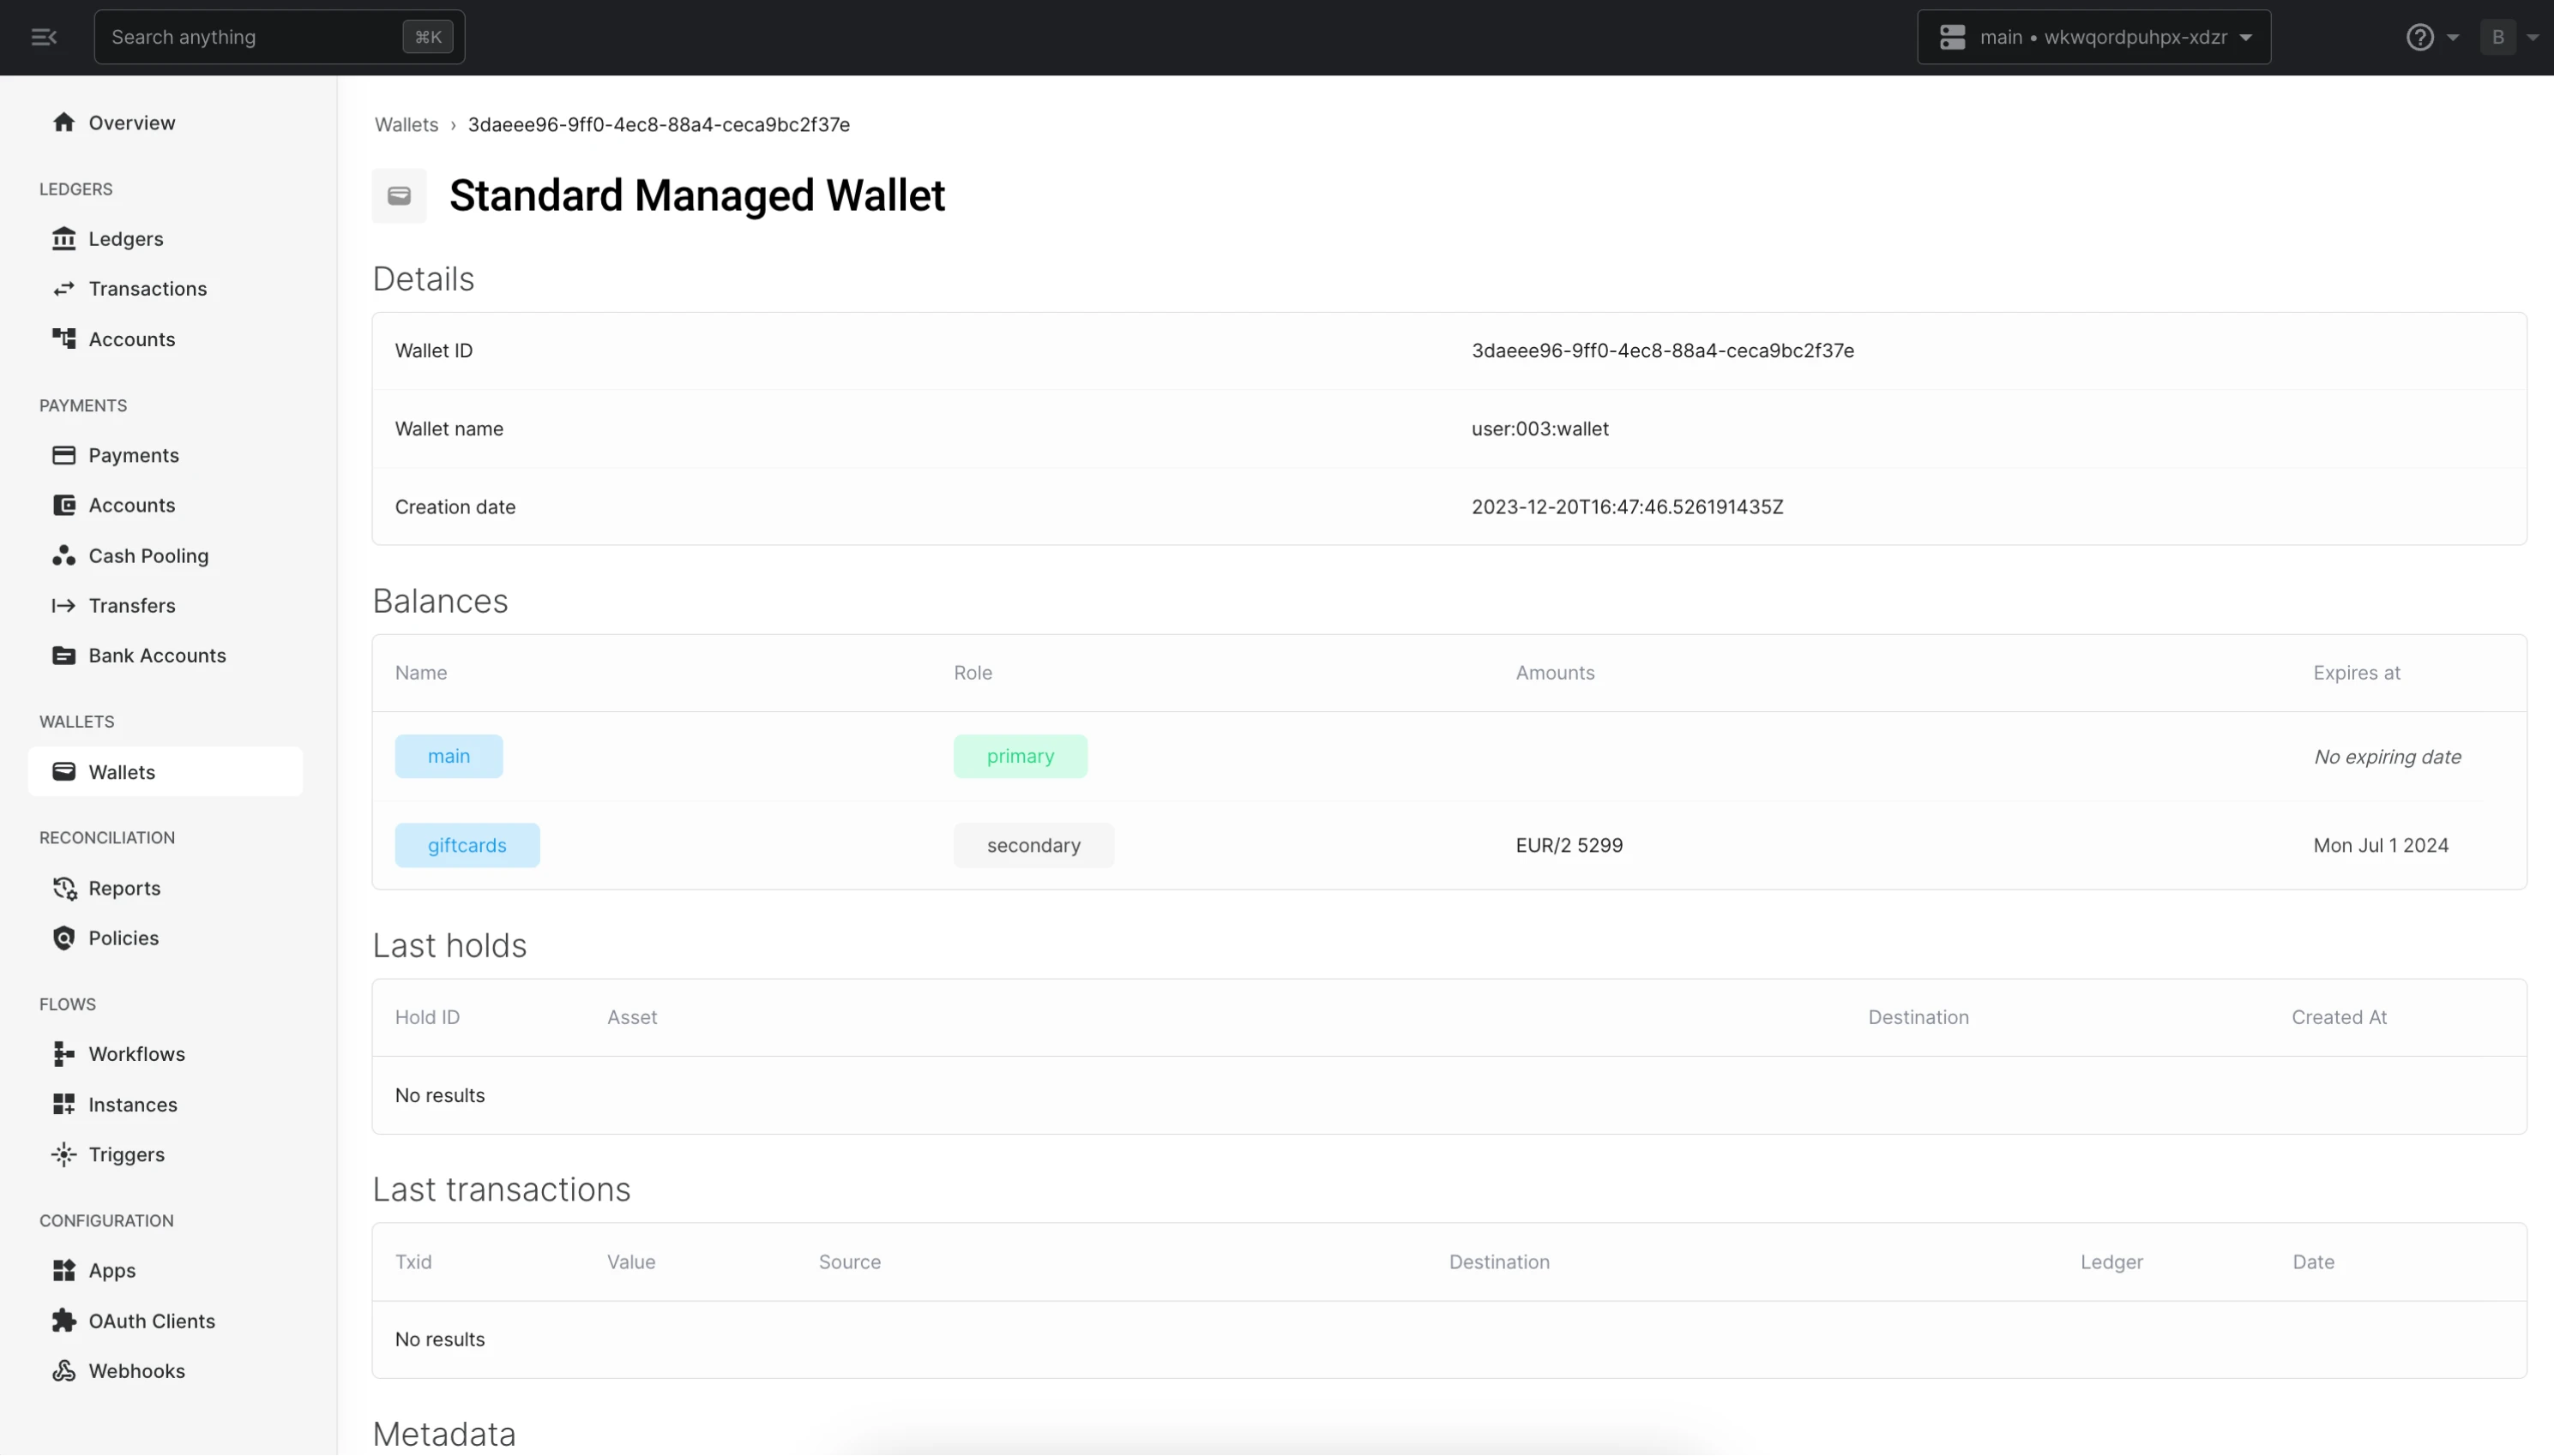Open Workflows under Flows

[137, 1053]
